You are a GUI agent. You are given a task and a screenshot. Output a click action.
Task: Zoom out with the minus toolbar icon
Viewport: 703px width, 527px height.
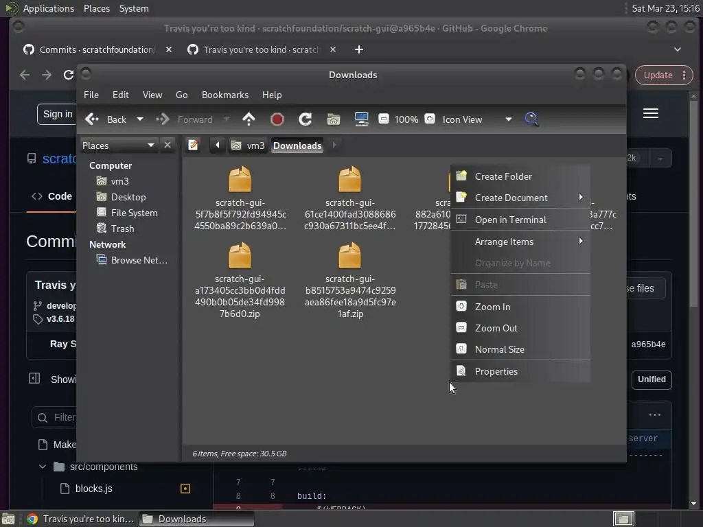pyautogui.click(x=383, y=119)
